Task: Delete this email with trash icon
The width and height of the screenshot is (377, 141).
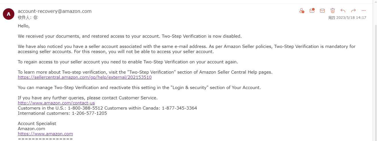Action: click(x=333, y=11)
